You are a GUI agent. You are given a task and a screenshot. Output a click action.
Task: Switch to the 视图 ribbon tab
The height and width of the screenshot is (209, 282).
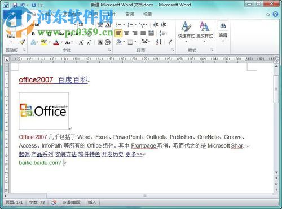tap(147, 14)
